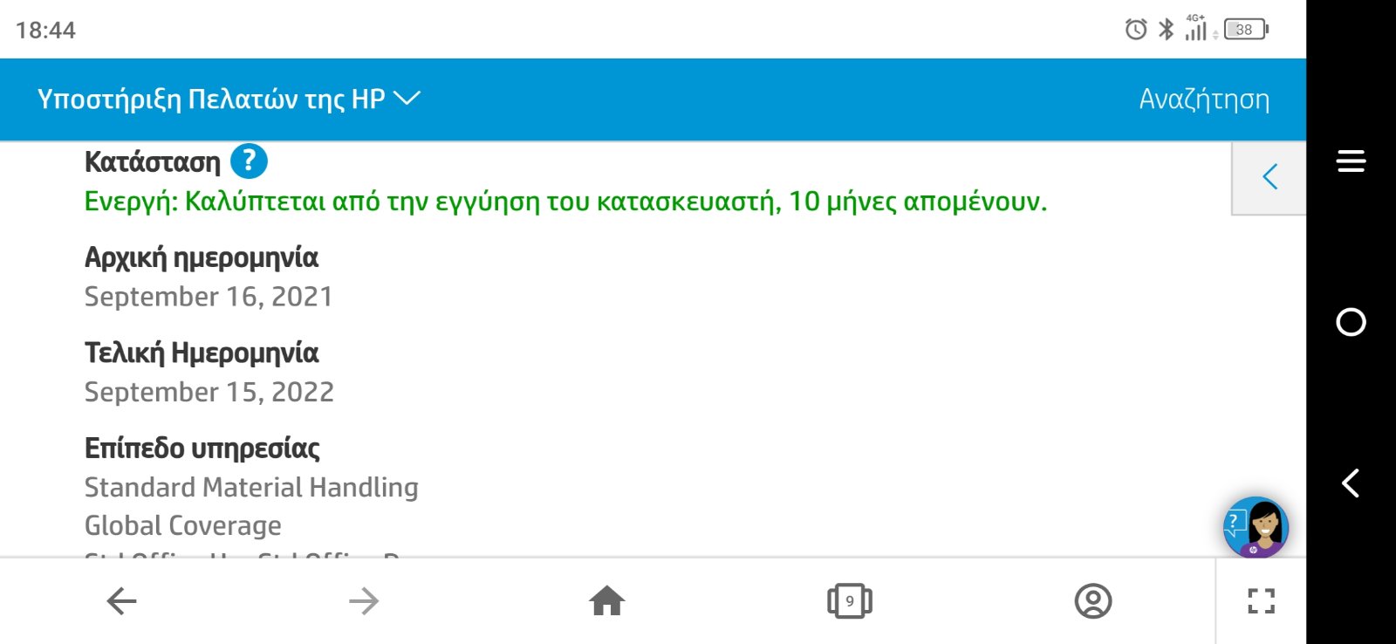Tap the alarm icon in the status bar

click(x=1136, y=30)
